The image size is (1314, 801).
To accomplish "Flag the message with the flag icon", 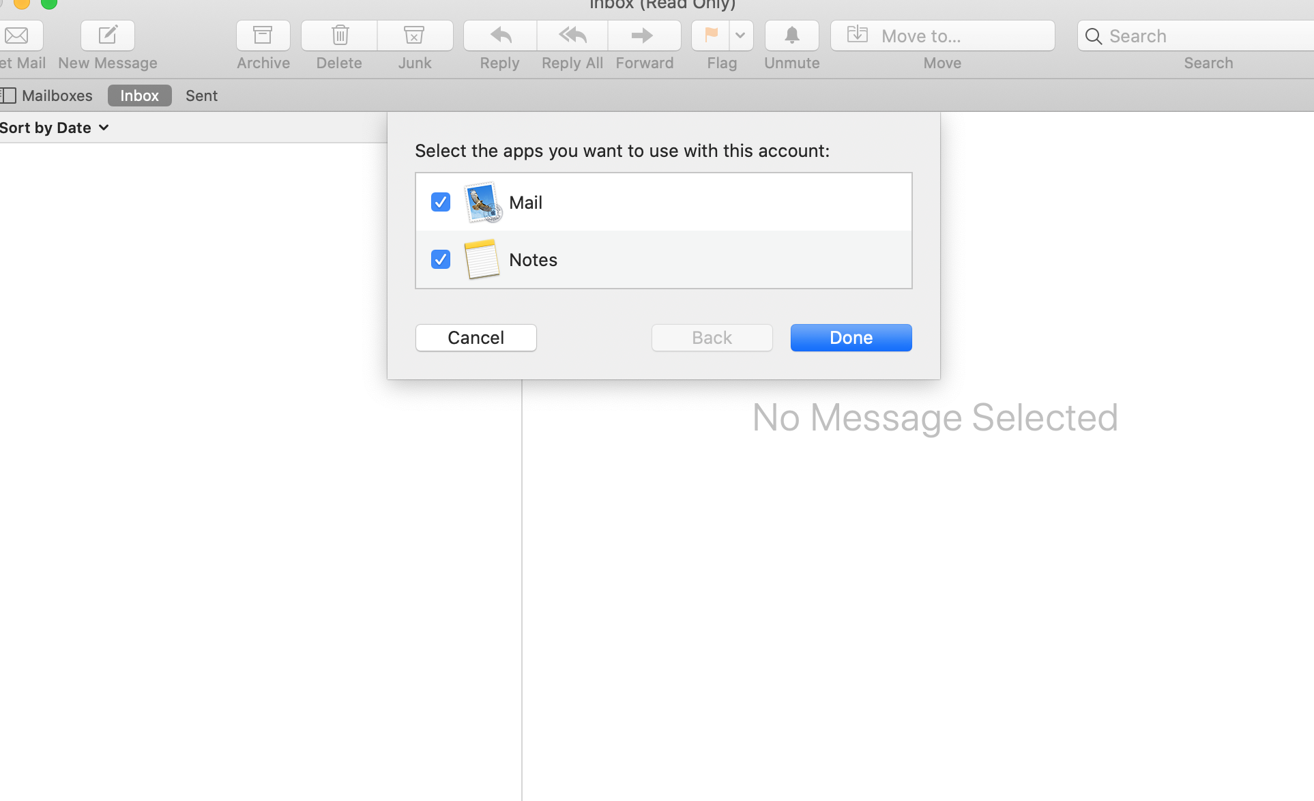I will pyautogui.click(x=710, y=35).
